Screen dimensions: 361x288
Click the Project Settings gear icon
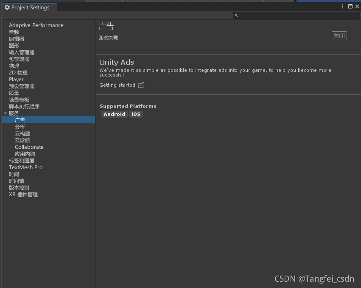point(7,7)
